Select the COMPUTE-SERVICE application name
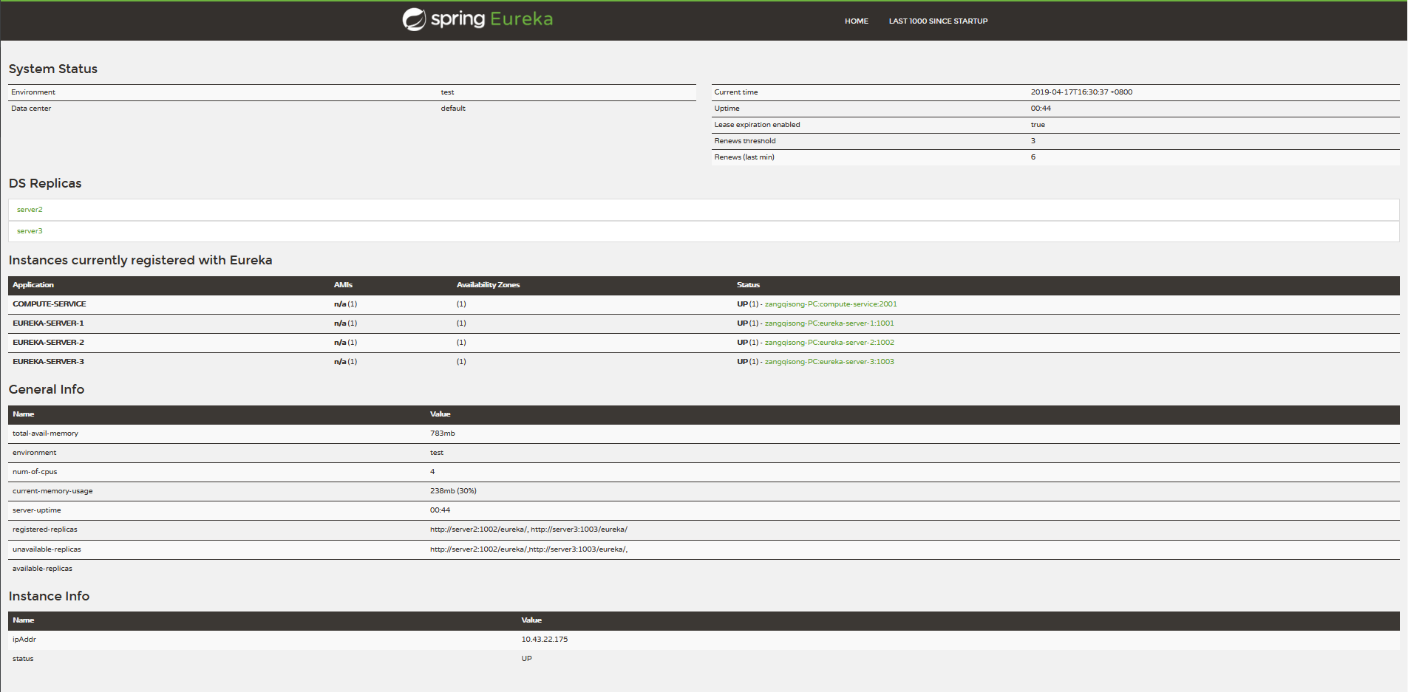The image size is (1408, 692). (x=50, y=304)
